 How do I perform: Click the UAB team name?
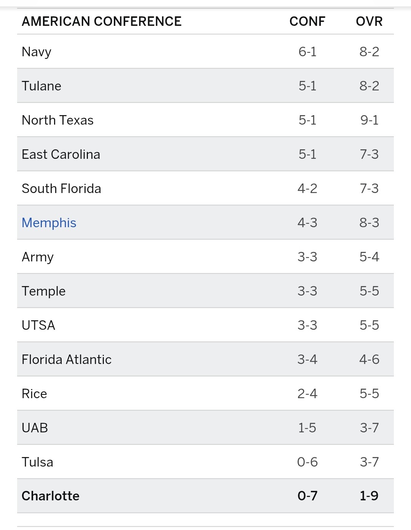tap(35, 428)
